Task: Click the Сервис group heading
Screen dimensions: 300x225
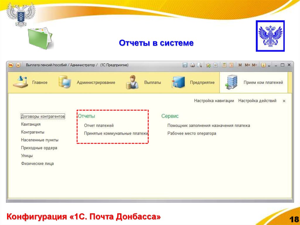Action: 170,116
